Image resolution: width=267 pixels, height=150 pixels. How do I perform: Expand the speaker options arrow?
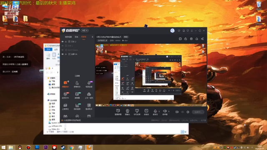169,112
